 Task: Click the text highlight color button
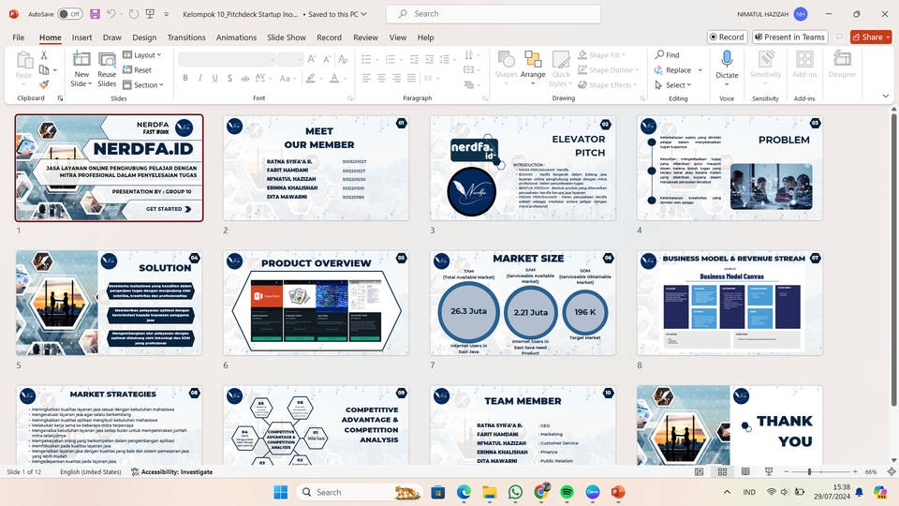point(310,78)
